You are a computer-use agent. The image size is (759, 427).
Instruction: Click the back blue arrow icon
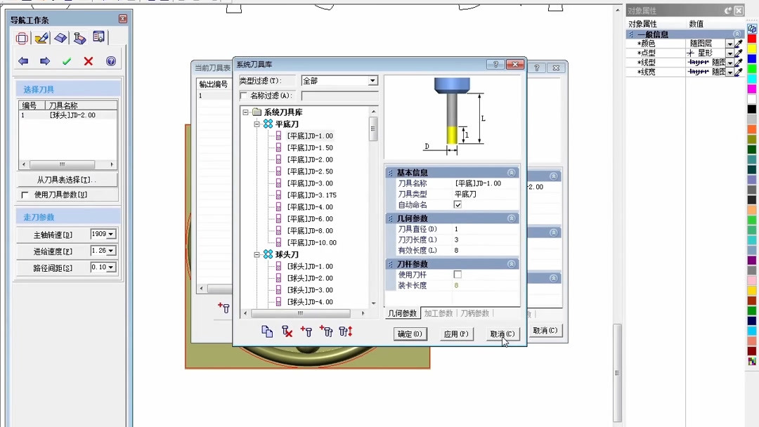(x=23, y=61)
